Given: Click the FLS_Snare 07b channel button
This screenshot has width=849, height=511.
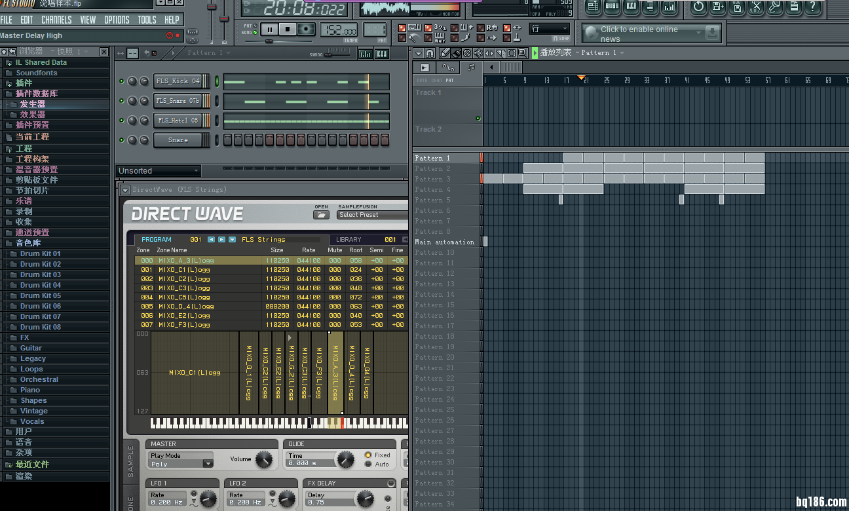Looking at the screenshot, I should click(x=177, y=101).
